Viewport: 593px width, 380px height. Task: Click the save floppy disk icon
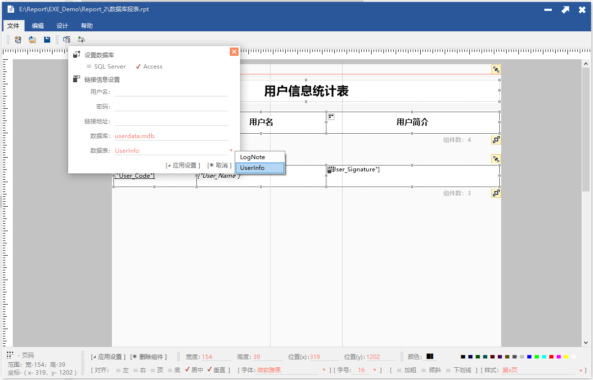[47, 40]
